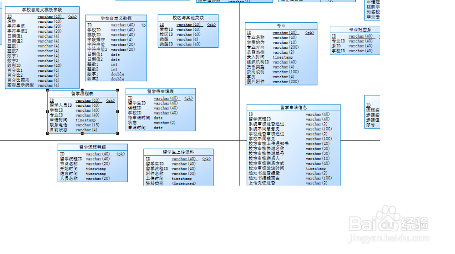
Task: Select the 留学申请信息 table header
Action: 293,107
